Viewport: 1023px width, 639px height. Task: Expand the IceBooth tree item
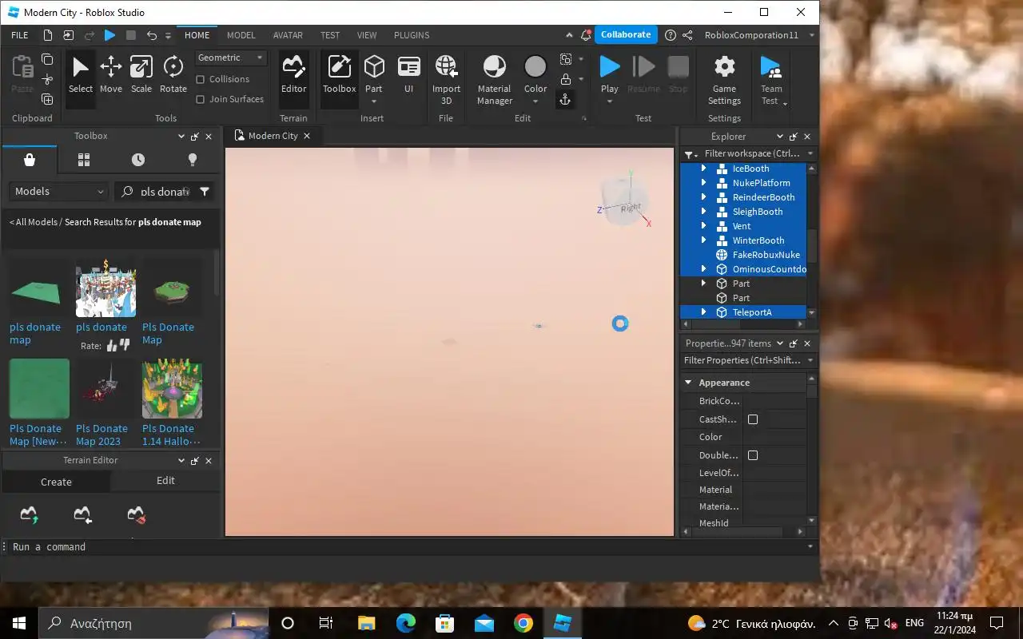[703, 169]
